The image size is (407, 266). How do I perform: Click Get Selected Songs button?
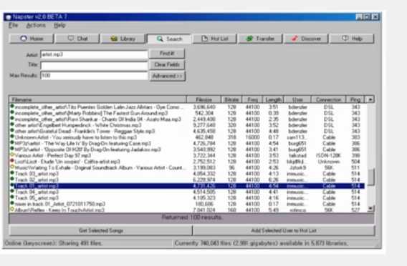(x=101, y=230)
